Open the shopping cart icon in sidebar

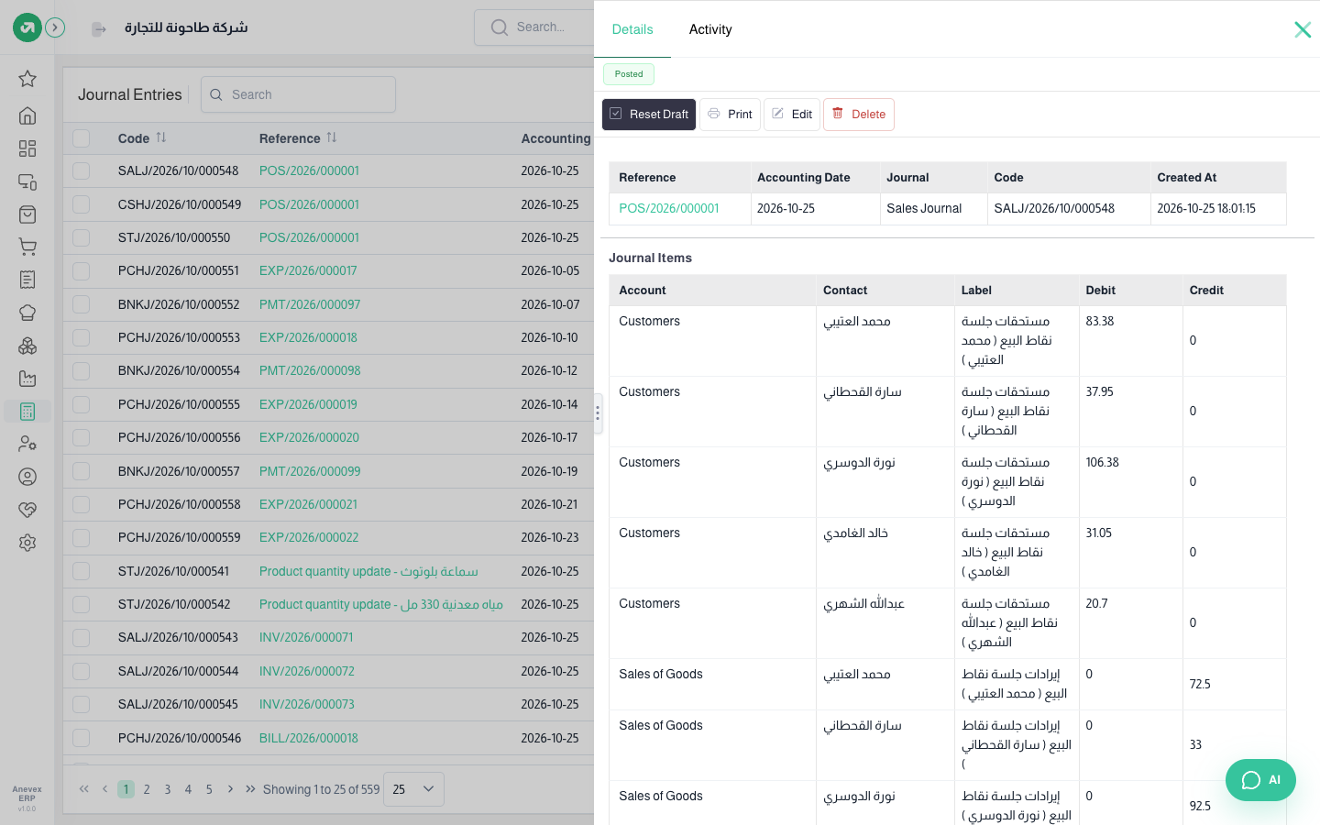(27, 247)
